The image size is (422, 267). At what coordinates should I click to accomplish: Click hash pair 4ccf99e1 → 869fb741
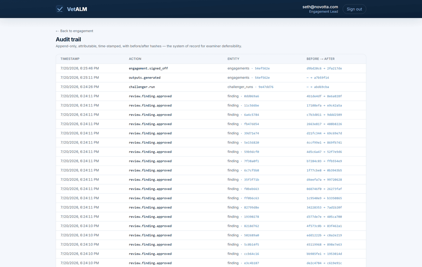click(324, 143)
